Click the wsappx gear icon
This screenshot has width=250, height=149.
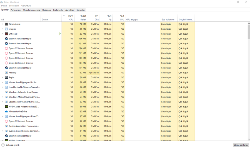click(x=6, y=29)
